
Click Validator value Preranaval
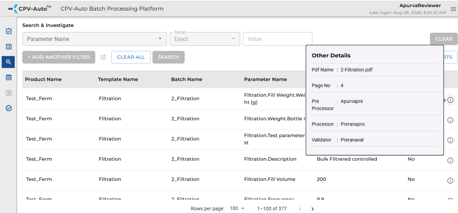[x=352, y=140]
